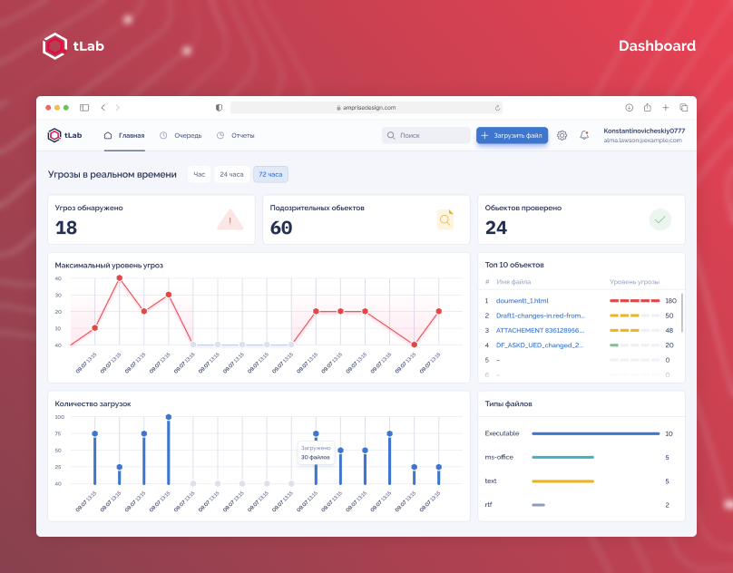Viewport: 733px width, 573px height.
Task: Select the '24 часа' time range
Action: tap(231, 174)
